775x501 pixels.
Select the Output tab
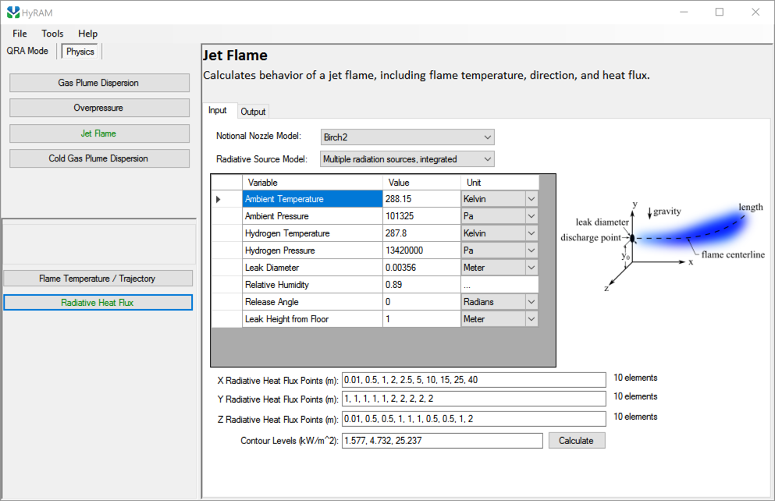point(253,112)
